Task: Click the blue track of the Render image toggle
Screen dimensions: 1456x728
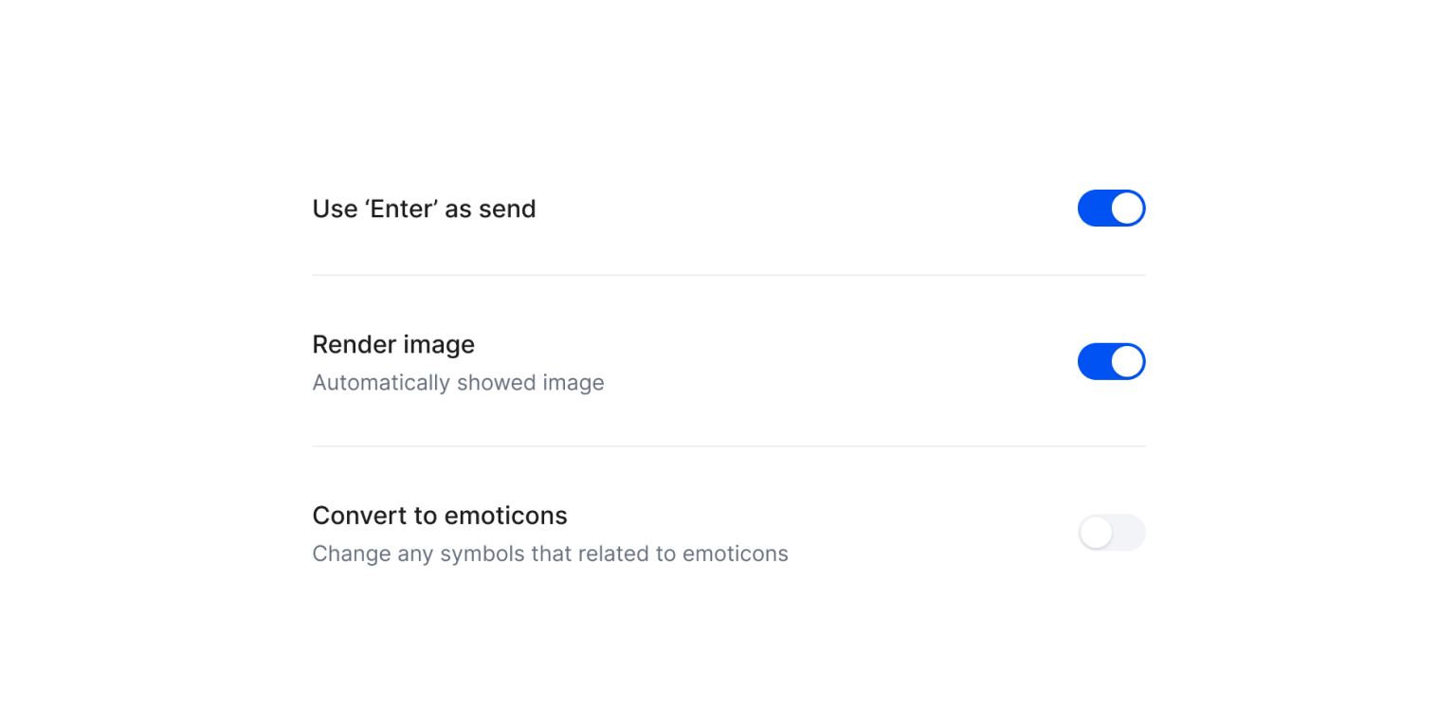Action: pyautogui.click(x=1093, y=362)
